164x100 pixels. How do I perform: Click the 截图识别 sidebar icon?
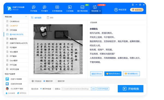coord(7,39)
